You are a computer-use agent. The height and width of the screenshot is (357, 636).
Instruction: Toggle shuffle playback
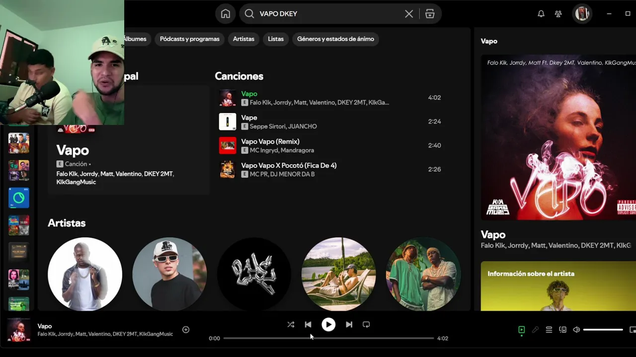[291, 325]
